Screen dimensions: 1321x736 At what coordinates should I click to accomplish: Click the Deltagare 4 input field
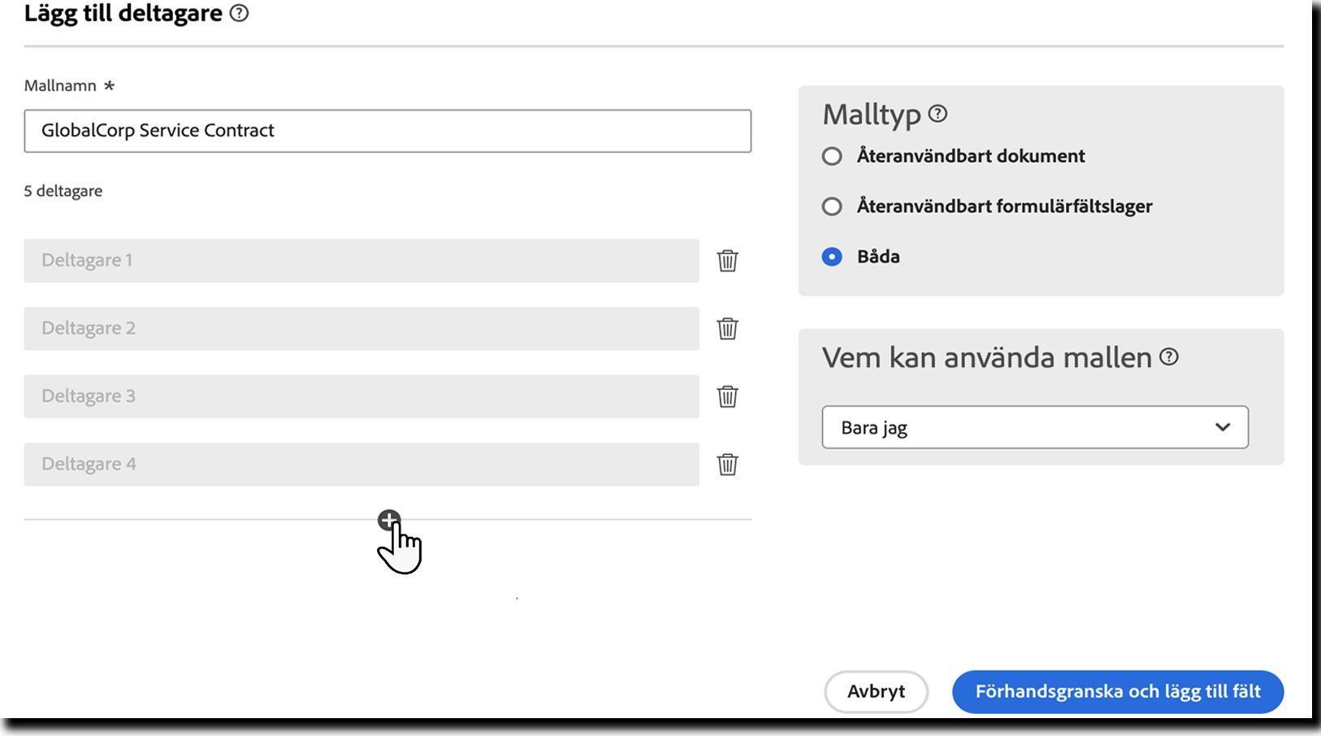[362, 465]
